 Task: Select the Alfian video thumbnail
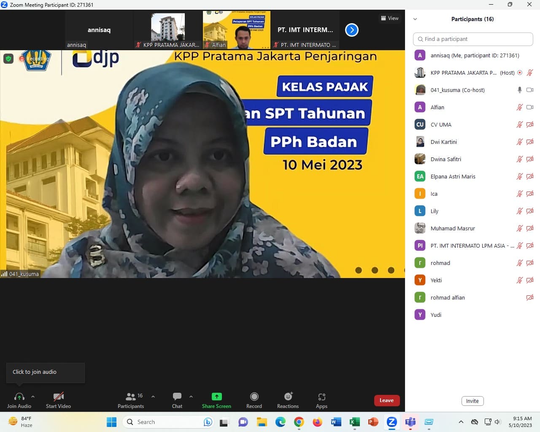(x=237, y=30)
